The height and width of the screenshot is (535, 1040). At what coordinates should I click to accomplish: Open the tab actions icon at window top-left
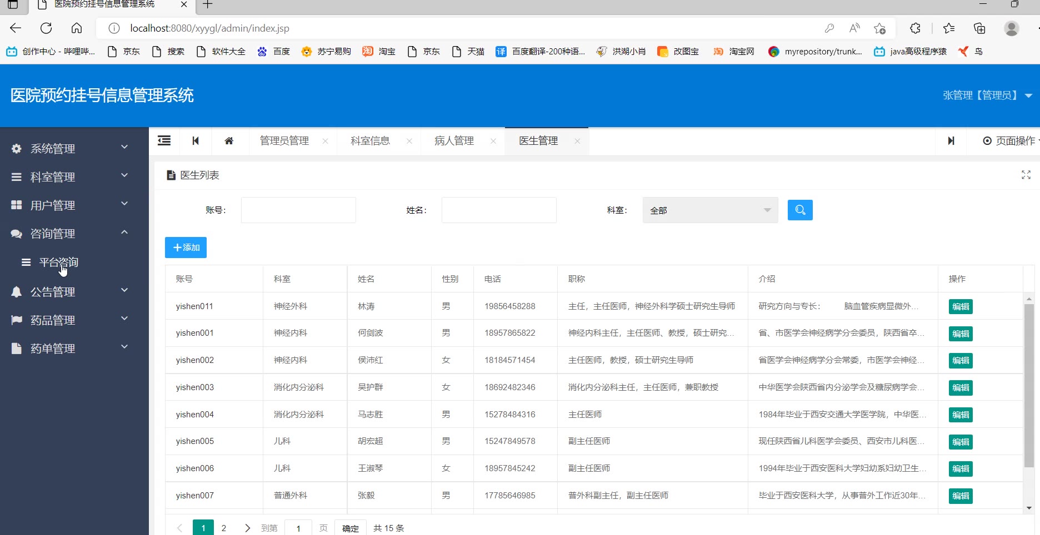pyautogui.click(x=13, y=4)
